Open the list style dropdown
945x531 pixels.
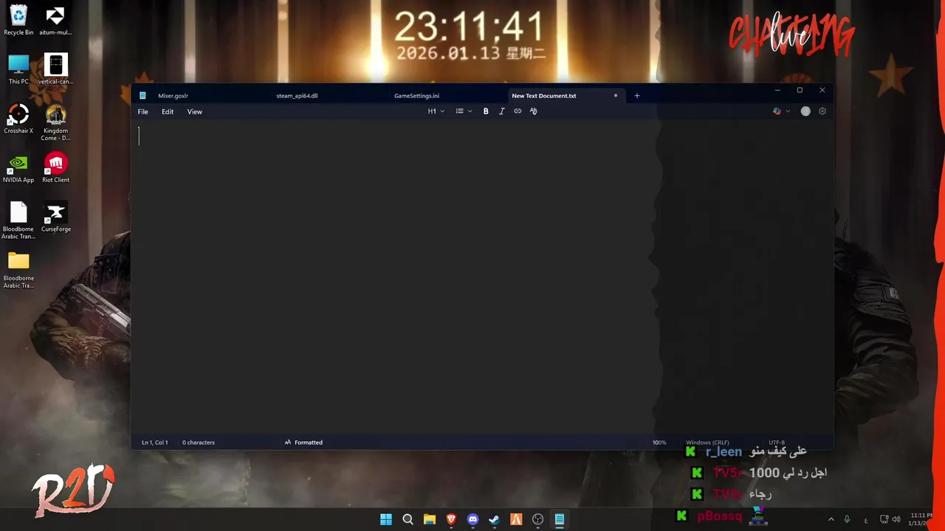pyautogui.click(x=464, y=111)
